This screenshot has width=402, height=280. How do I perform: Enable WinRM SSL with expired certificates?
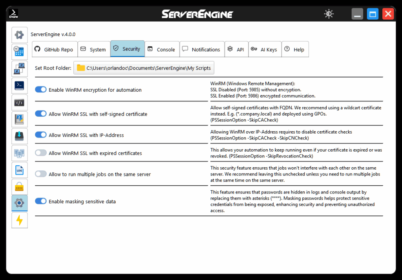point(41,153)
